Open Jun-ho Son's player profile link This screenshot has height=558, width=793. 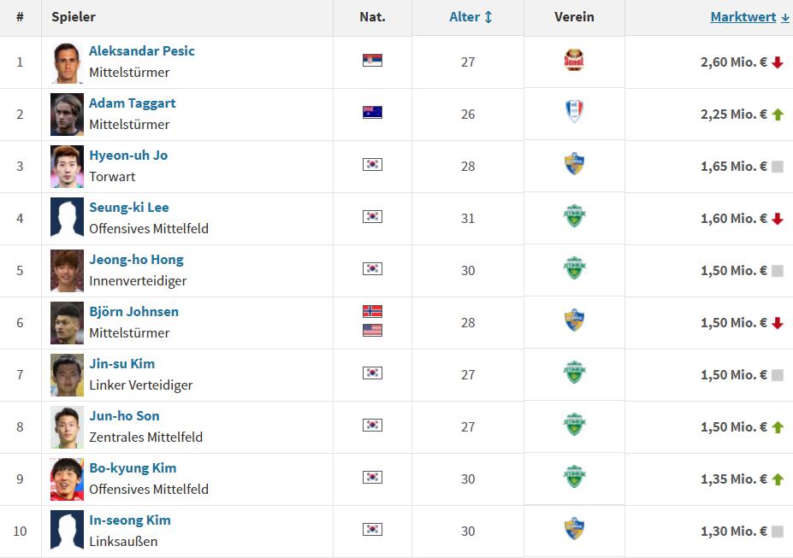[x=124, y=416]
